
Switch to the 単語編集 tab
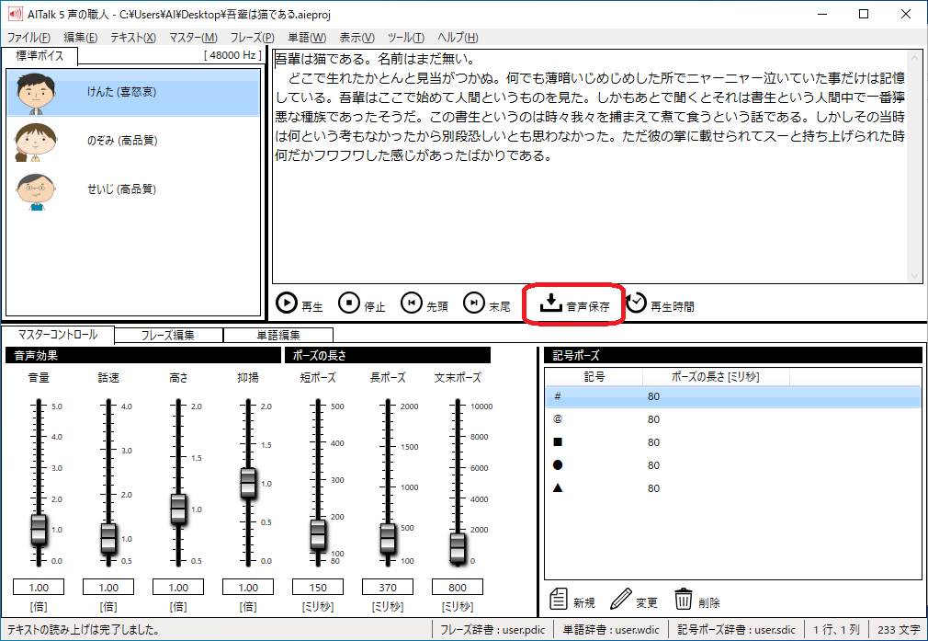pos(278,336)
